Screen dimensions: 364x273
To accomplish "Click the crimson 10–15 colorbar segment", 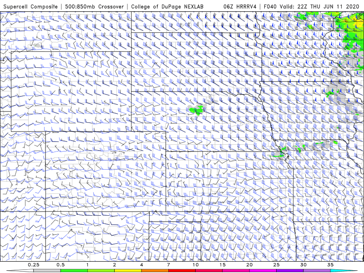I will (x=209, y=271).
